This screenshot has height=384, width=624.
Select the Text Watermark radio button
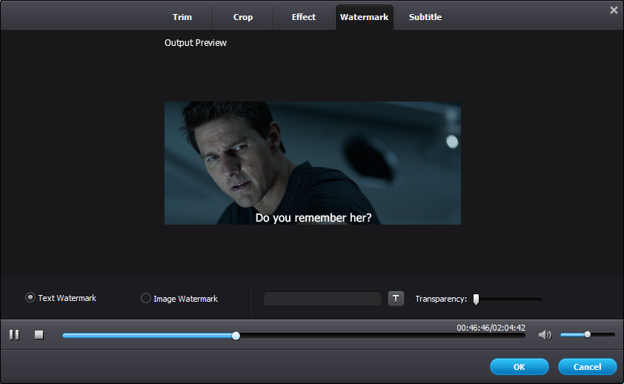30,298
